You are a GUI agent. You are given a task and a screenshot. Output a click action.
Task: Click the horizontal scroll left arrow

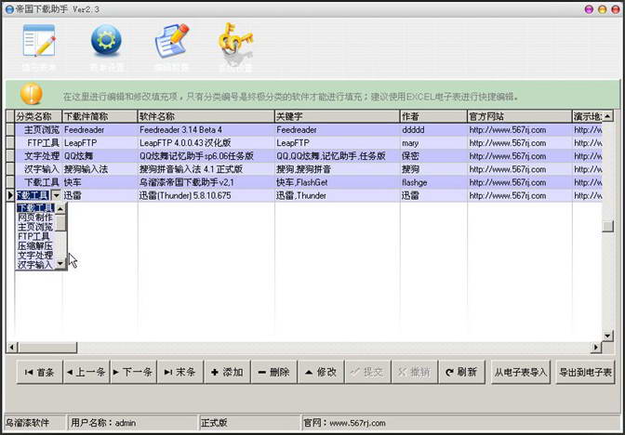pyautogui.click(x=11, y=348)
